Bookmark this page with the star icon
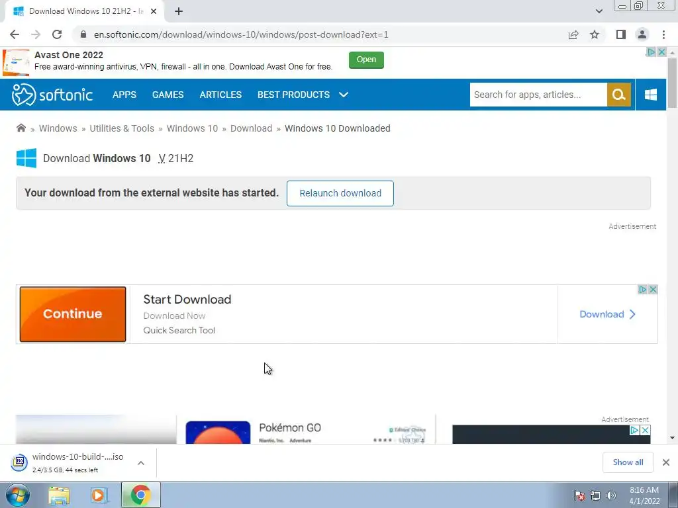Image resolution: width=678 pixels, height=508 pixels. [x=595, y=34]
